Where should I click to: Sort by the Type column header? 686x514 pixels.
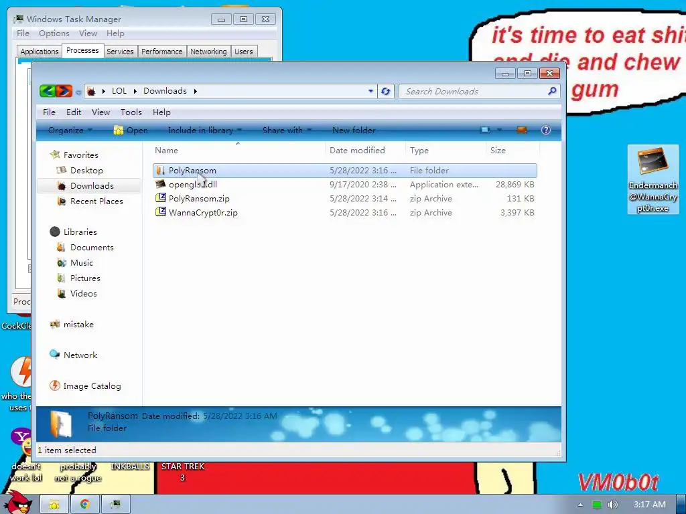click(x=445, y=151)
